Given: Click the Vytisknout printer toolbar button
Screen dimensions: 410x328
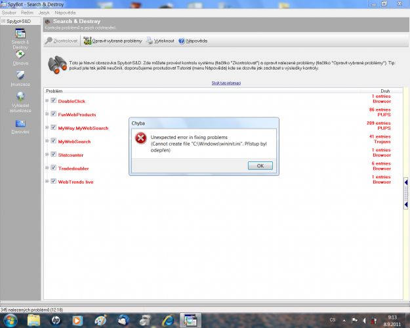Looking at the screenshot, I should [160, 41].
